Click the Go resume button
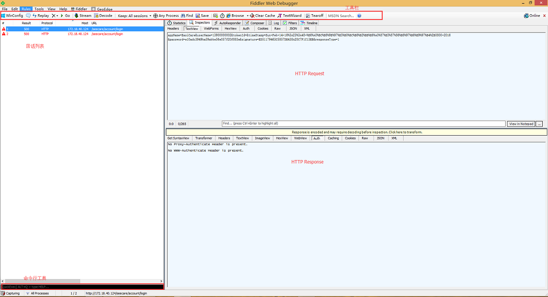This screenshot has height=297, width=548. (x=66, y=16)
